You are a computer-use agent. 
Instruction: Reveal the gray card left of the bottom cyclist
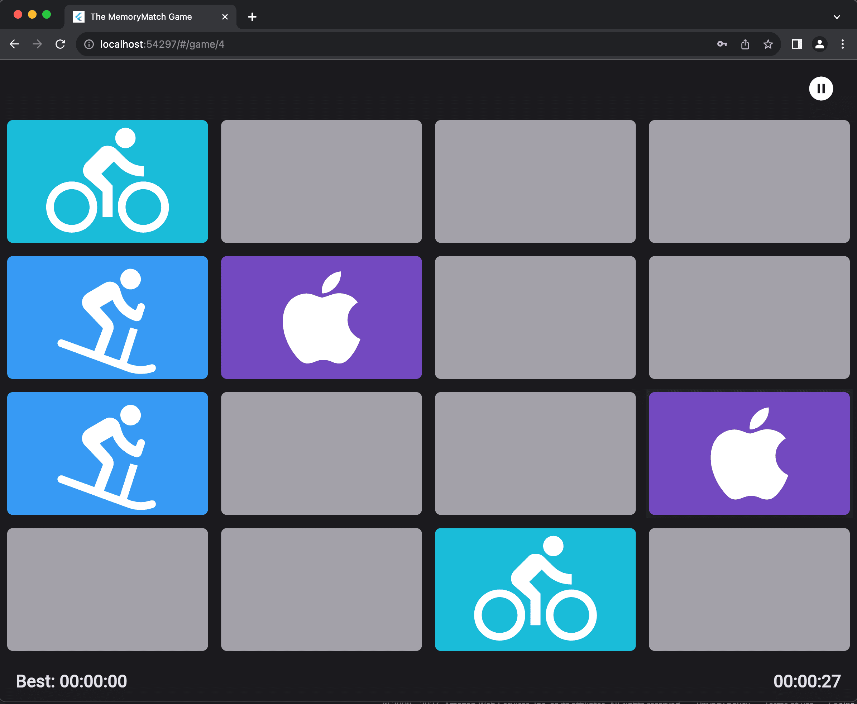(x=321, y=589)
